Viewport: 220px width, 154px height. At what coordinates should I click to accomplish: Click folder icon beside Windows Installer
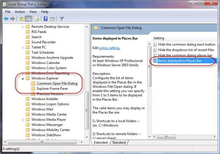pos(28,99)
